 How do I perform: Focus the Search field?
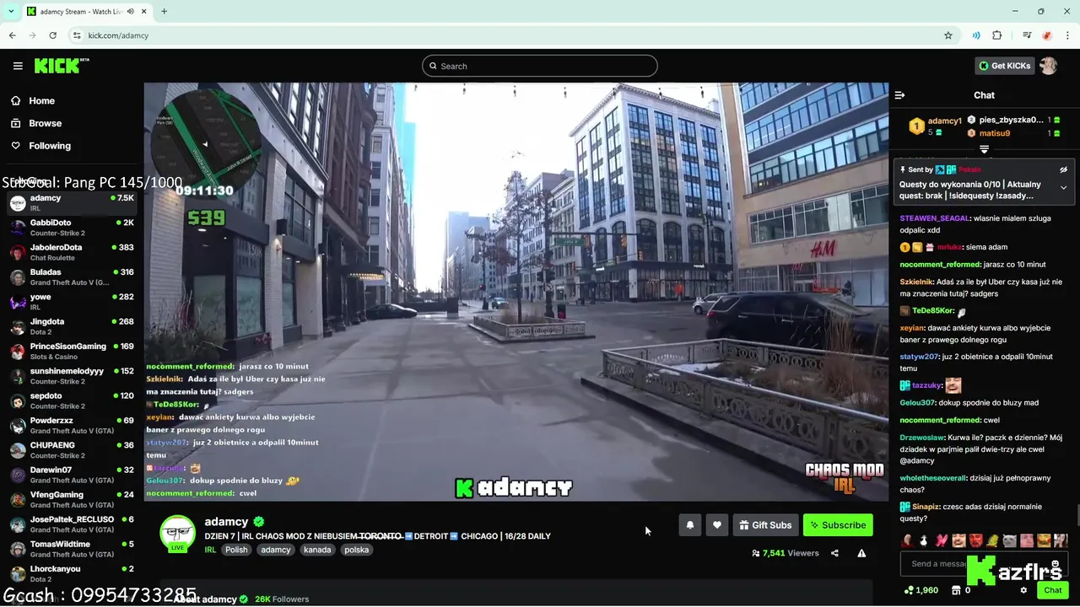[540, 66]
